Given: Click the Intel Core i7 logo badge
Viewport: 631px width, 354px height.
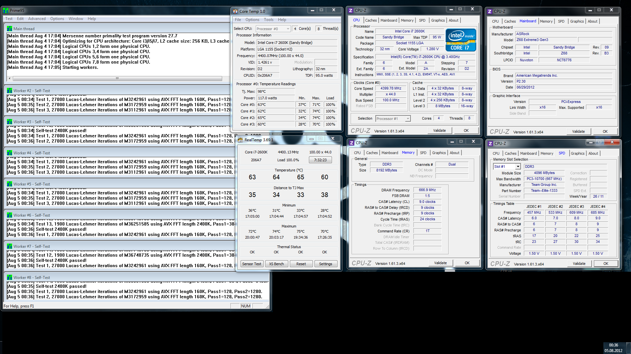Looking at the screenshot, I should point(461,40).
